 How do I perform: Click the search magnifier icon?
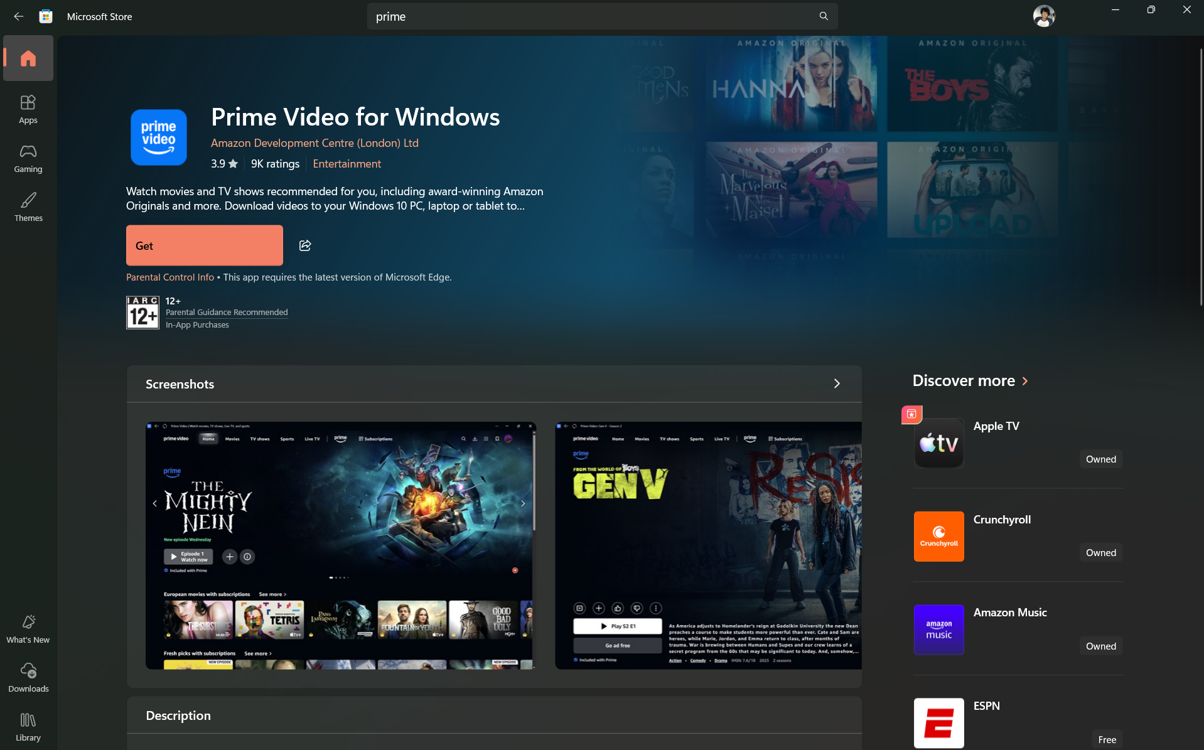[x=824, y=16]
